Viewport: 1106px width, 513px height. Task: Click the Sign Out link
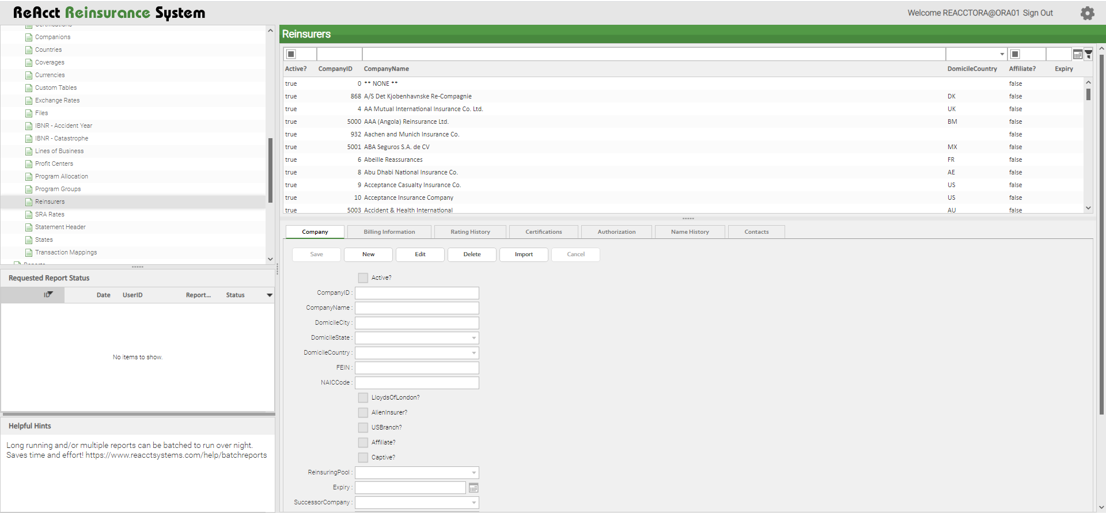[1037, 13]
